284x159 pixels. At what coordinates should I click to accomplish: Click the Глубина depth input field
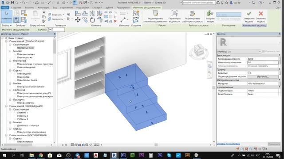coord(56,30)
